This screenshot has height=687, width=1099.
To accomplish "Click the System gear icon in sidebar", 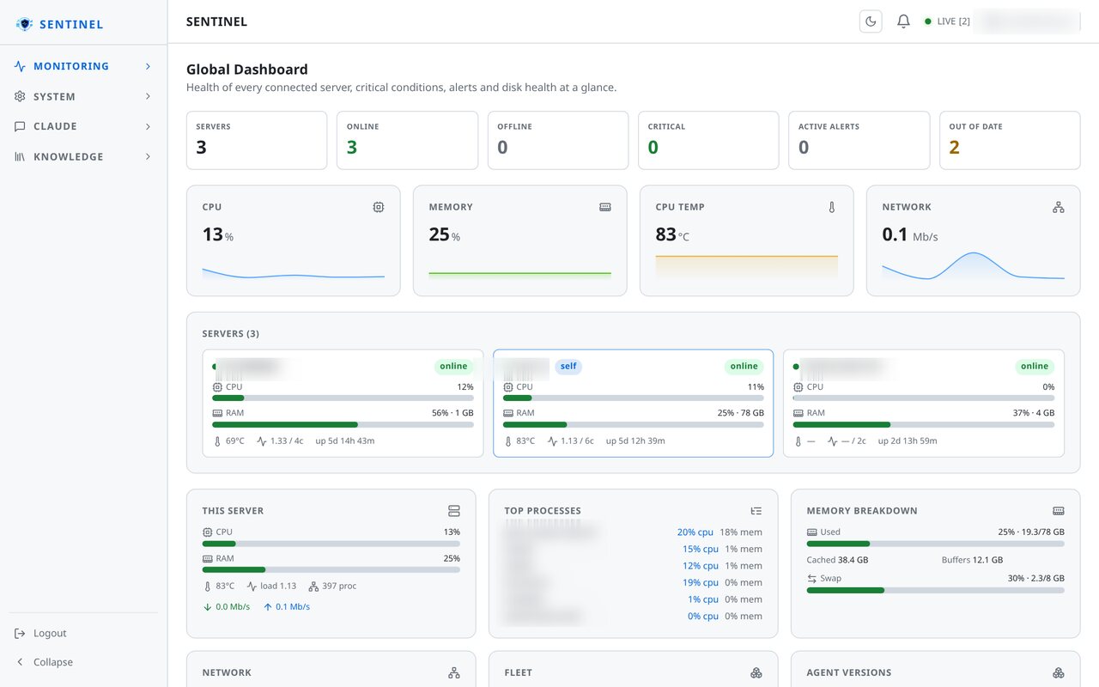I will (20, 96).
